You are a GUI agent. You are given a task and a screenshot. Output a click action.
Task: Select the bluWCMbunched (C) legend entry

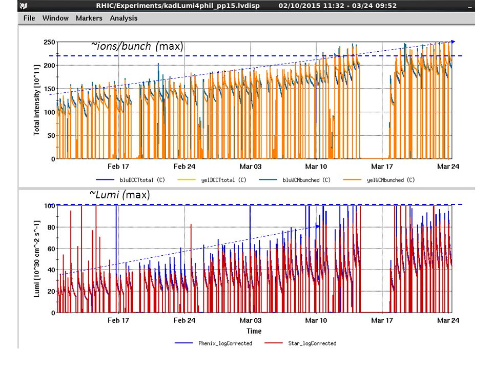306,180
